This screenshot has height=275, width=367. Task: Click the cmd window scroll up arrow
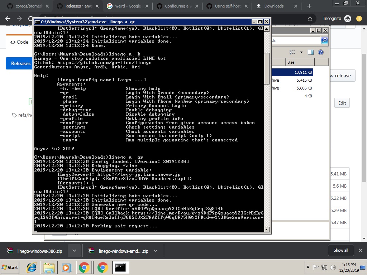point(266,29)
